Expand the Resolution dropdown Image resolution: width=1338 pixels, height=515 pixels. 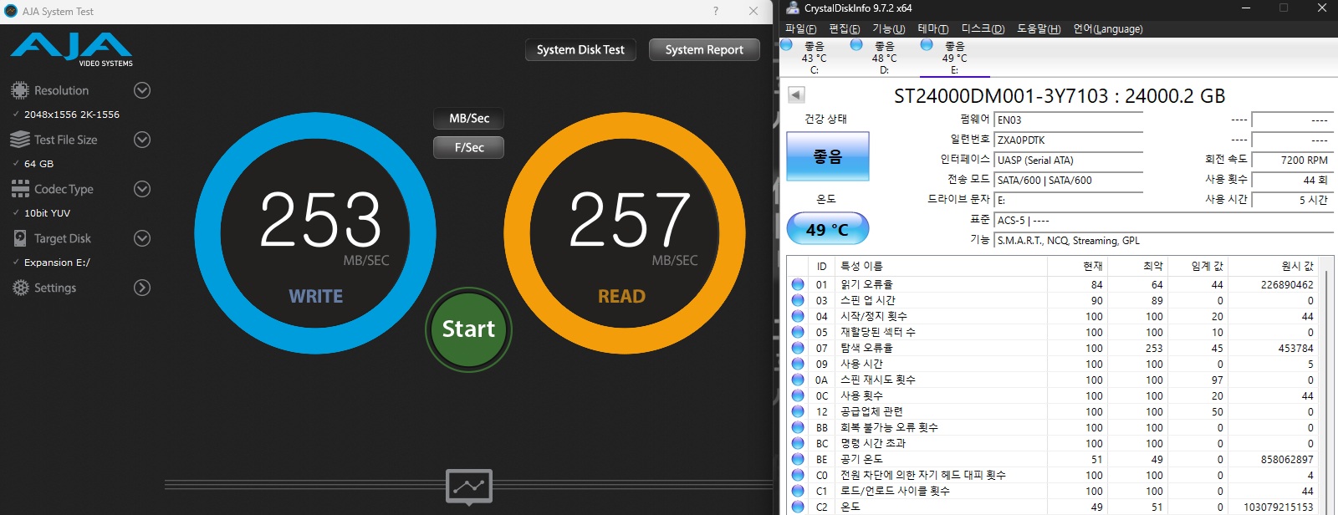coord(142,90)
